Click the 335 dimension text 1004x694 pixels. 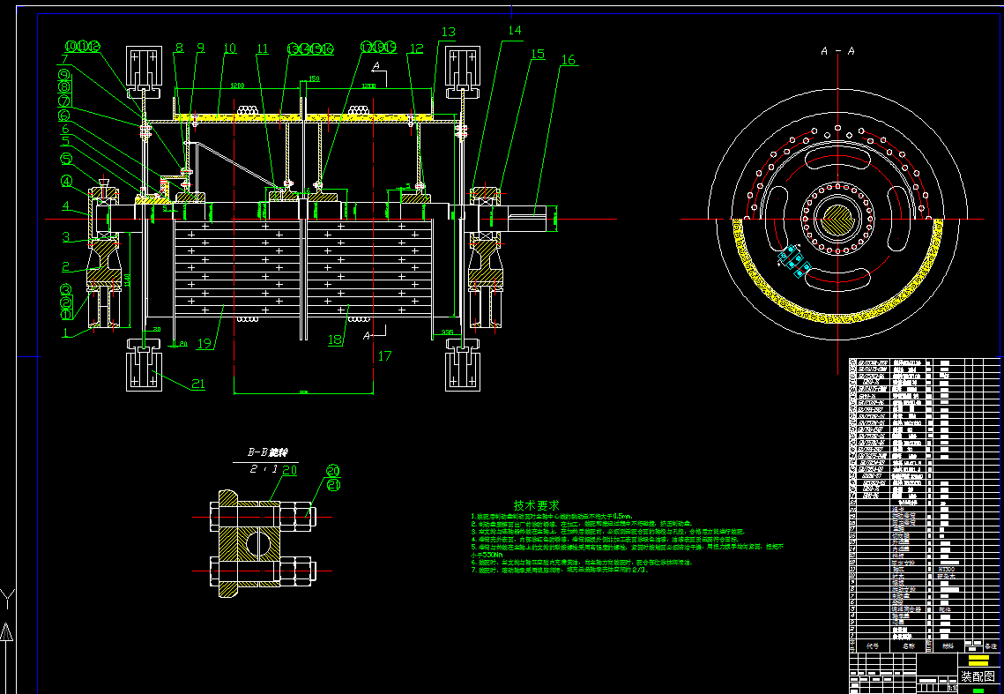(x=447, y=332)
